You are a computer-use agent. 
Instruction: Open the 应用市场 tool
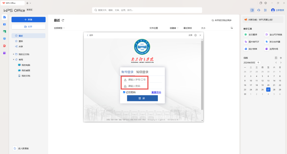pos(271,49)
